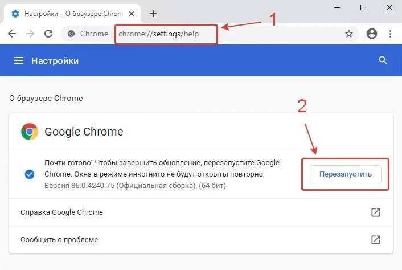Click the Google Chrome logo
402x270 pixels.
coord(30,132)
